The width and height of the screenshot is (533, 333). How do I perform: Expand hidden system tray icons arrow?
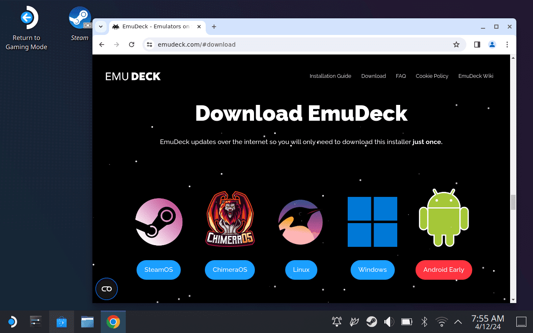click(458, 321)
